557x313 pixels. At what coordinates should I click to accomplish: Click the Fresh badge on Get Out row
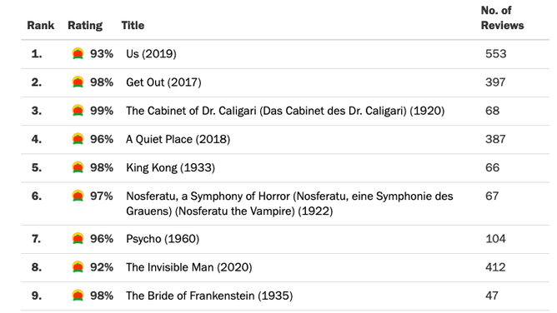[78, 82]
